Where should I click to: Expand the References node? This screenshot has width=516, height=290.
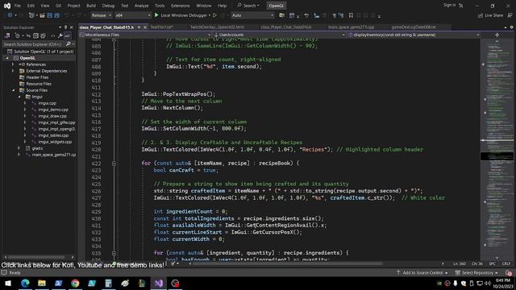13,64
